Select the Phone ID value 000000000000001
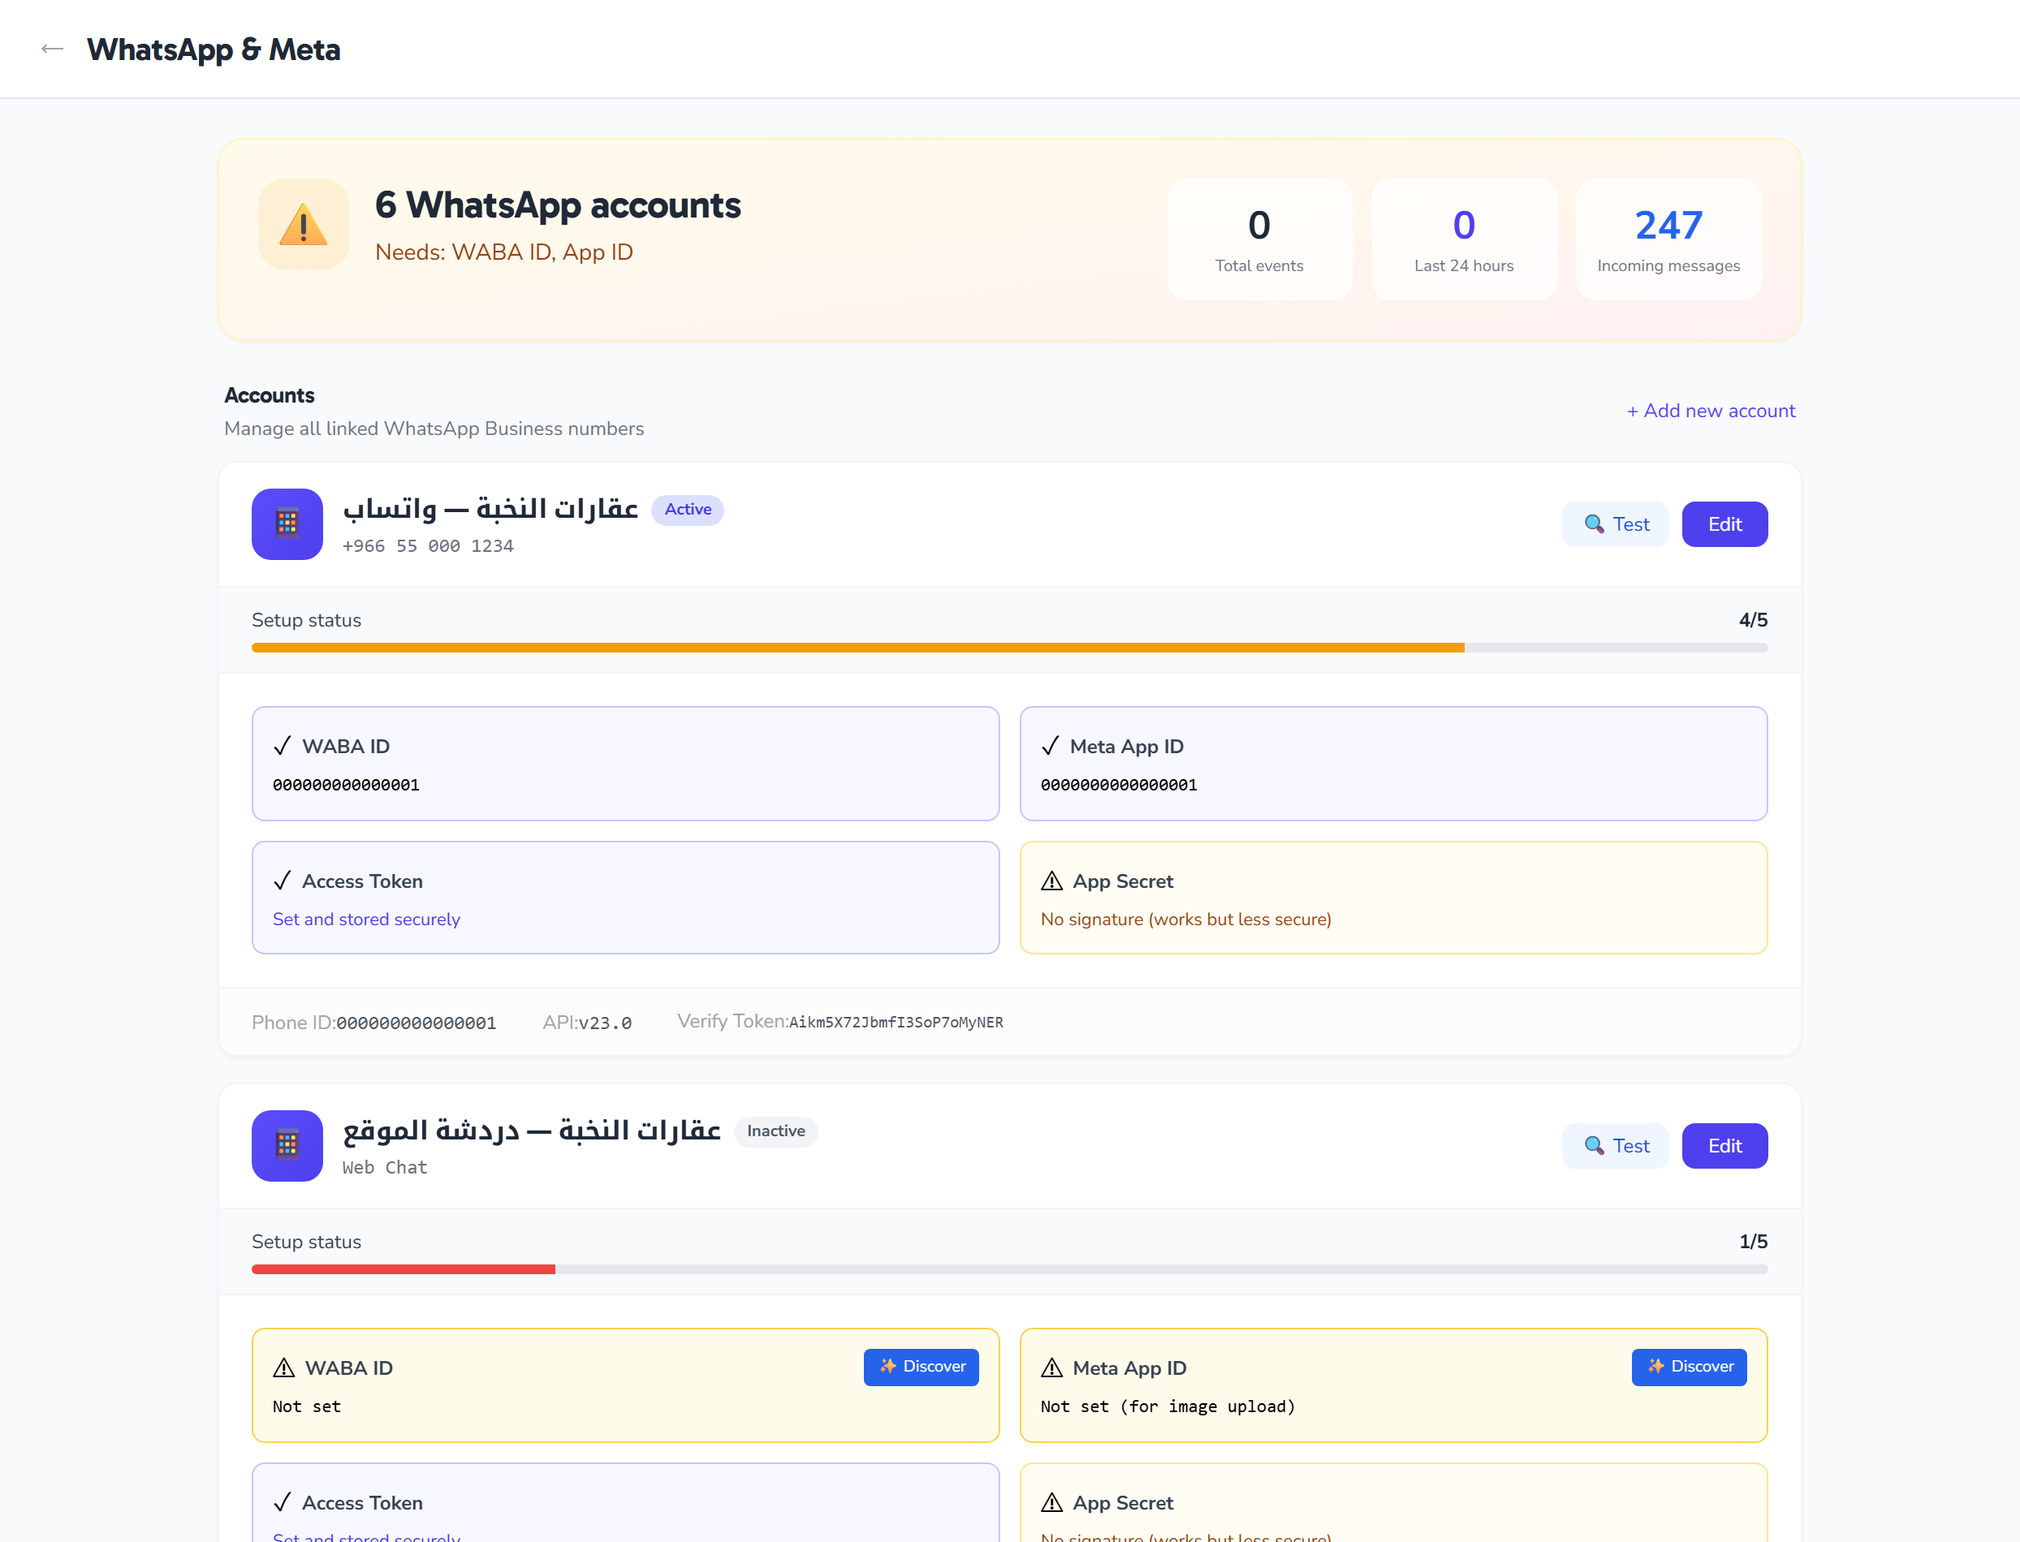The width and height of the screenshot is (2020, 1542). (416, 1023)
